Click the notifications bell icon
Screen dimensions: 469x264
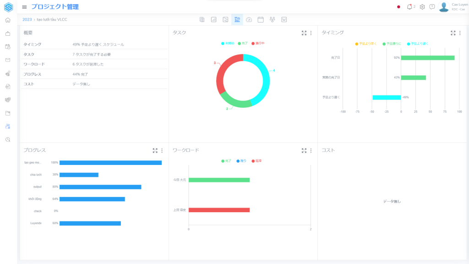point(409,7)
